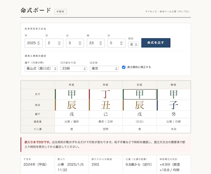Image resolution: width=211 pixels, height=174 pixels.
Task: Click the 小寒 2025/1/5 value
Action: (x=71, y=167)
